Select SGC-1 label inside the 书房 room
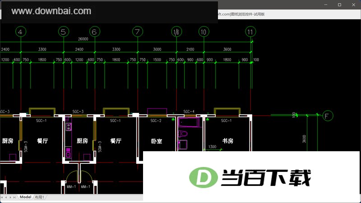 [x=227, y=121]
